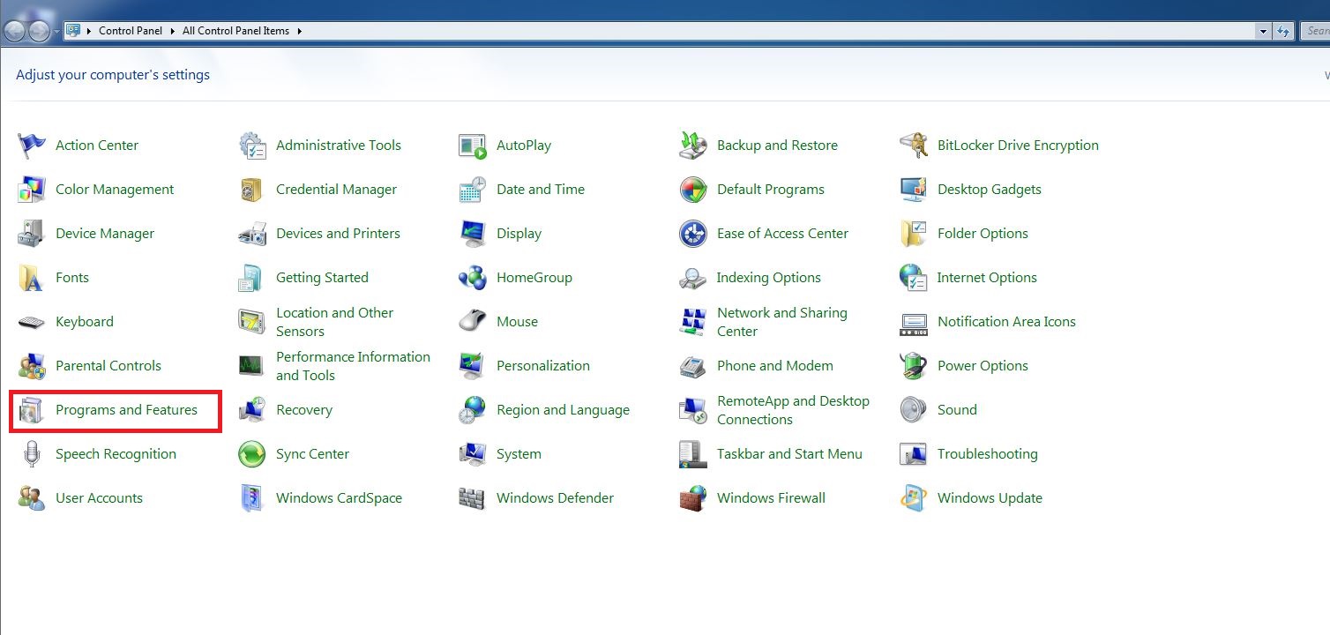Open the Indexing Options magnifier icon

(693, 278)
